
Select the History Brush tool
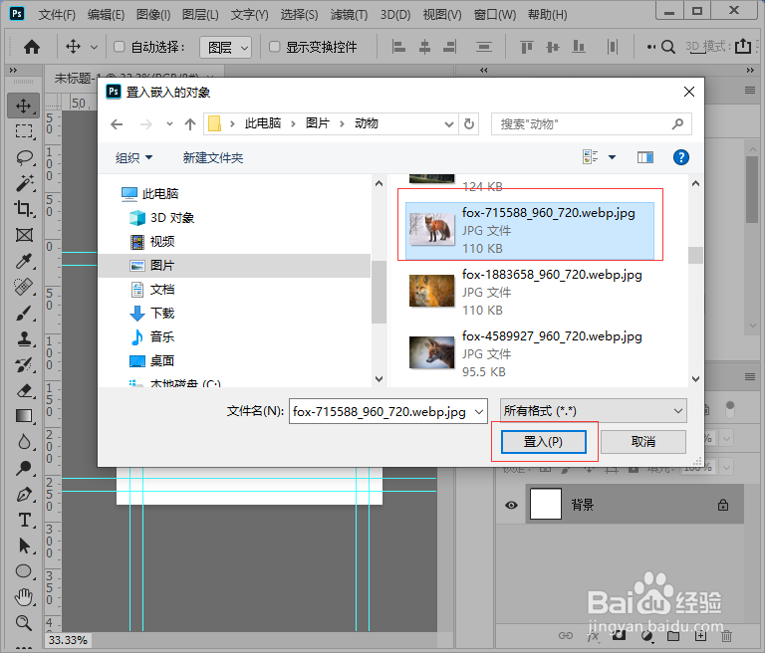[24, 364]
